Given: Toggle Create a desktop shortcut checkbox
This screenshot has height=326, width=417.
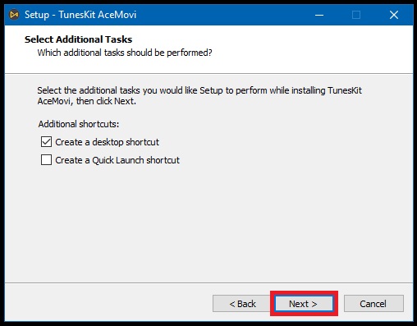Looking at the screenshot, I should pyautogui.click(x=46, y=142).
